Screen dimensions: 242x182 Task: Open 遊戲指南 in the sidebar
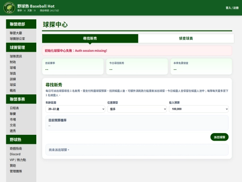click(x=16, y=149)
